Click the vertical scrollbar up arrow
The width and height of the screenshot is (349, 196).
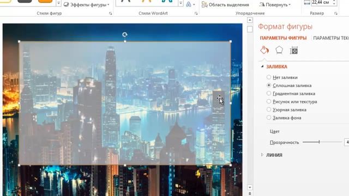pos(250,20)
